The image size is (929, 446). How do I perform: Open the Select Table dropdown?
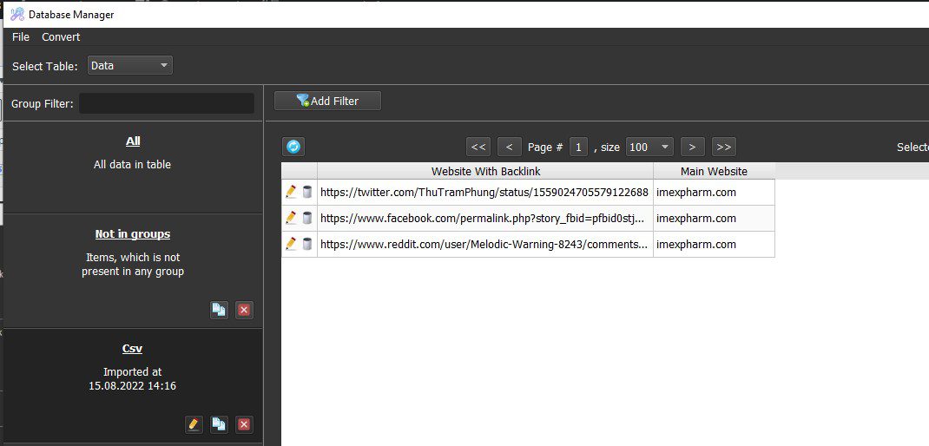coord(130,66)
